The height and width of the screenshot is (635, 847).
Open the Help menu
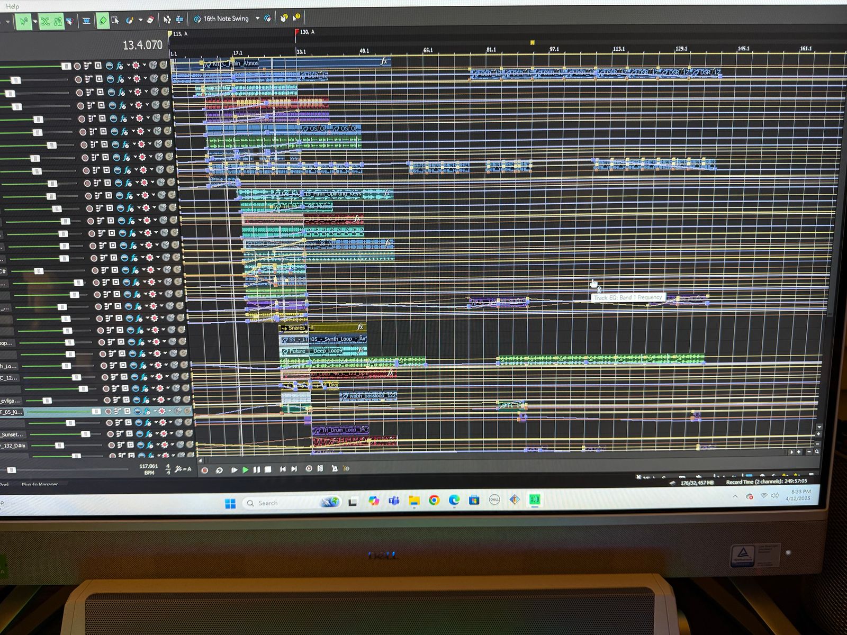click(12, 6)
